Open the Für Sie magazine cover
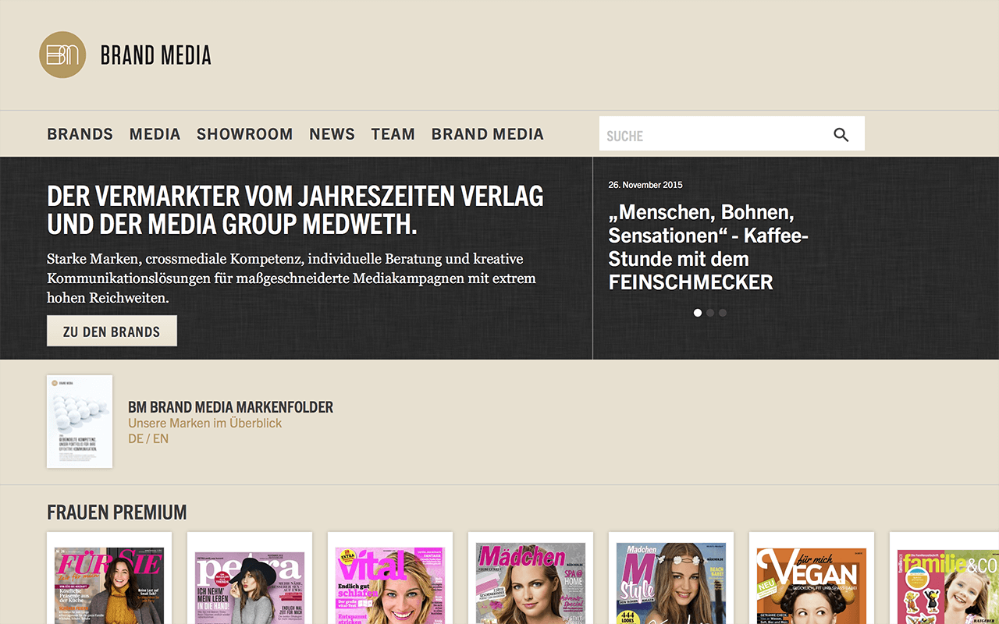This screenshot has height=624, width=999. (109, 578)
